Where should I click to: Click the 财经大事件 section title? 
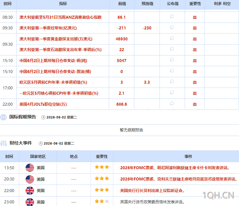pos(21,143)
